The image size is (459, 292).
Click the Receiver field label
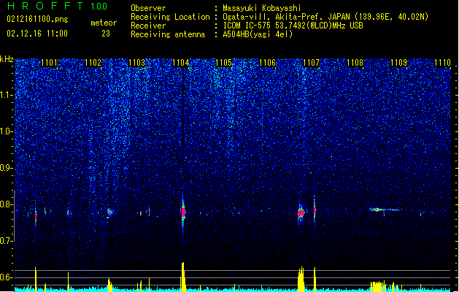pyautogui.click(x=148, y=26)
